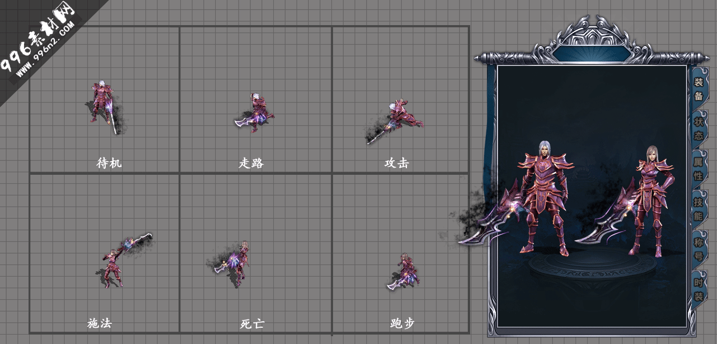Switch to the 称号 title tab

(699, 249)
